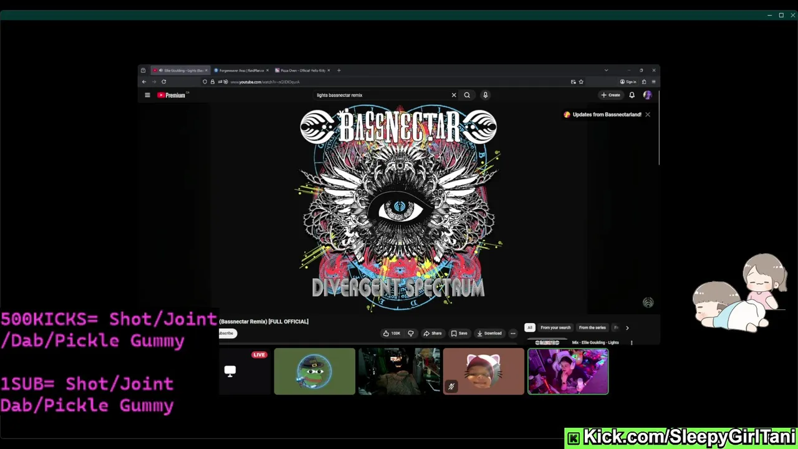This screenshot has height=449, width=798.
Task: Click the Download button
Action: [x=489, y=333]
